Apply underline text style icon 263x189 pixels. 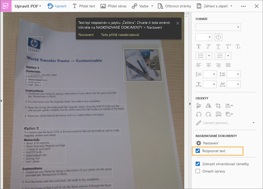click(x=218, y=46)
